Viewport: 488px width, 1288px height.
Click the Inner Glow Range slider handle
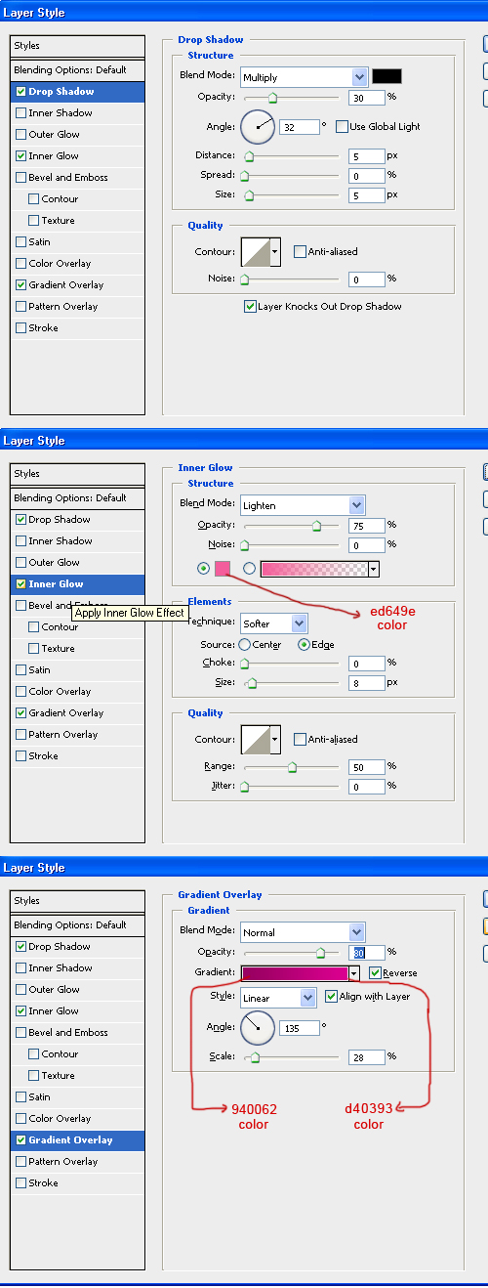point(292,767)
